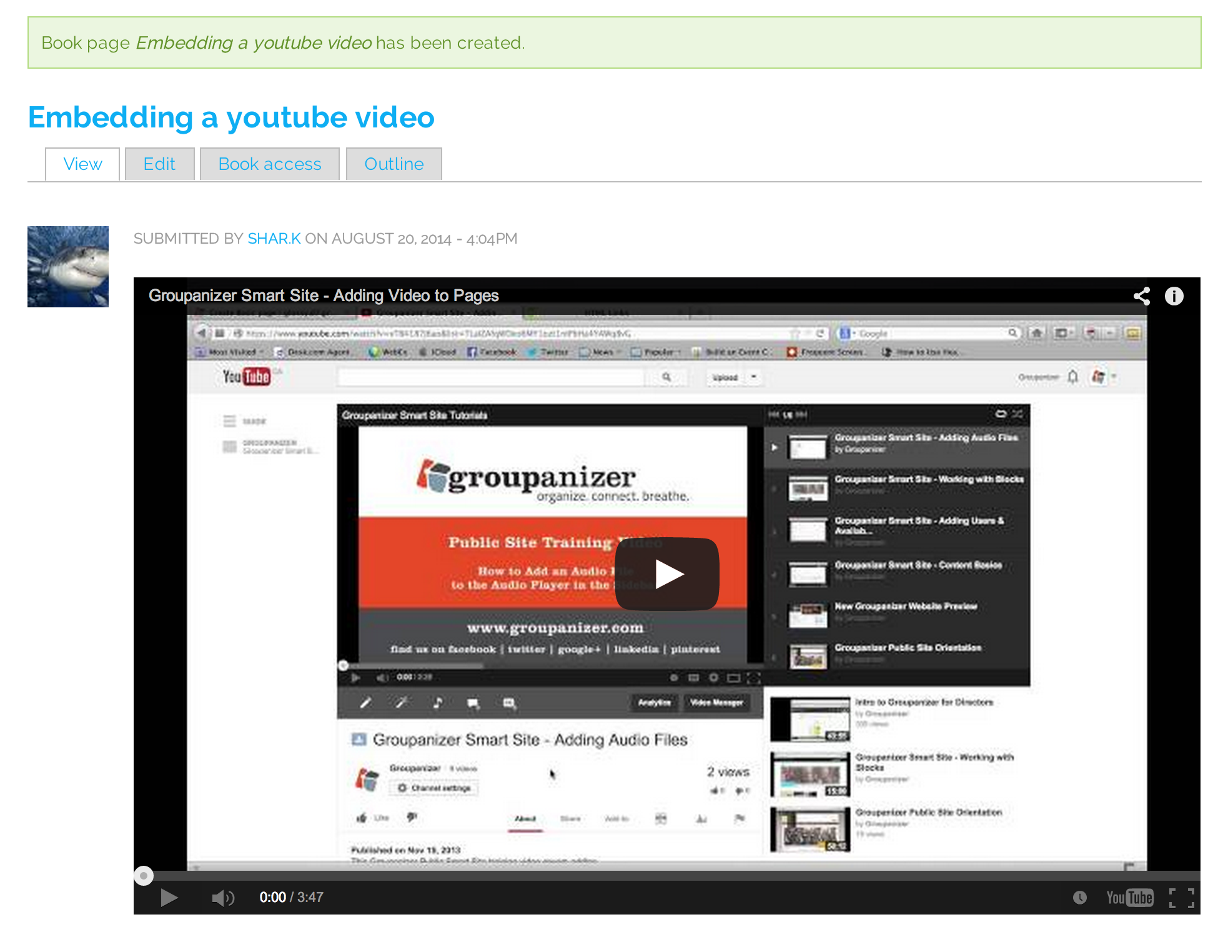Click the 0:00 / 3:47 time display

(x=291, y=898)
